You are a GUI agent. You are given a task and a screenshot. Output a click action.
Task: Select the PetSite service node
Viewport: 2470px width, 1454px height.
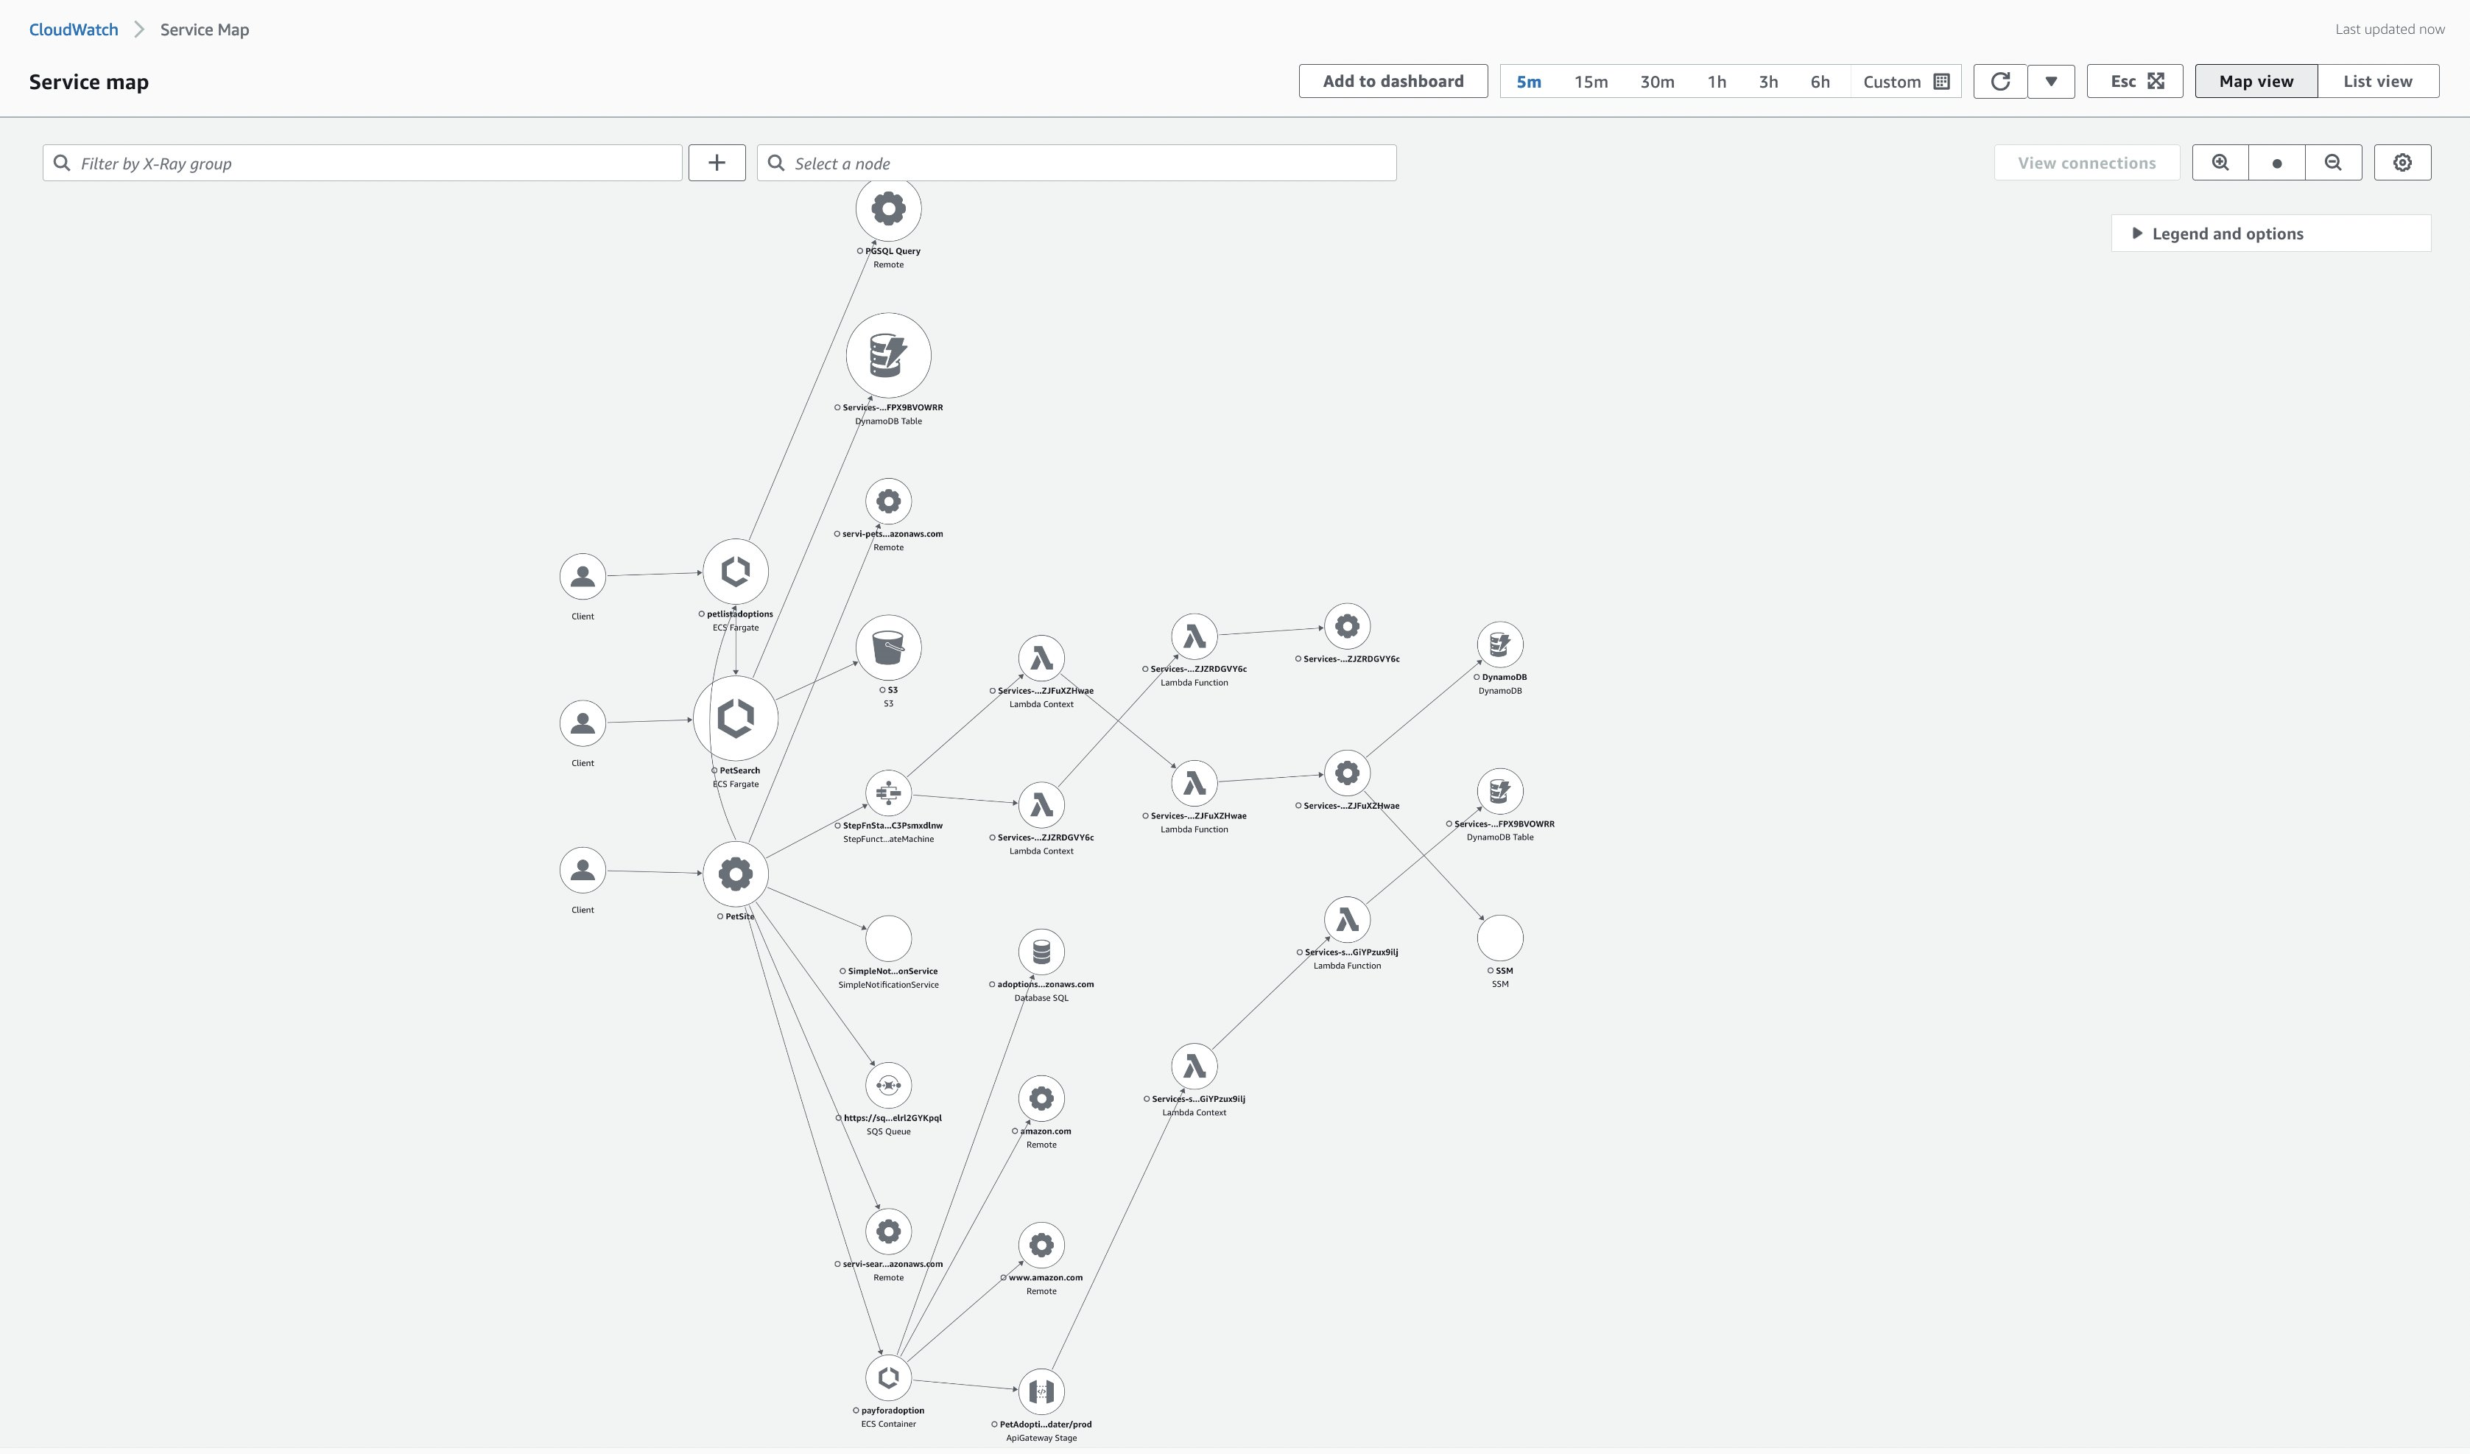coord(736,874)
